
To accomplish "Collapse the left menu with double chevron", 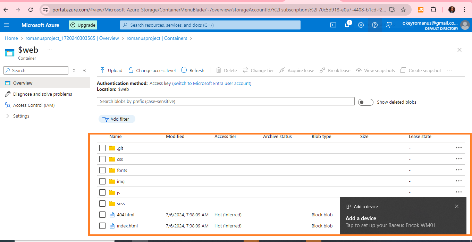I will [x=84, y=70].
